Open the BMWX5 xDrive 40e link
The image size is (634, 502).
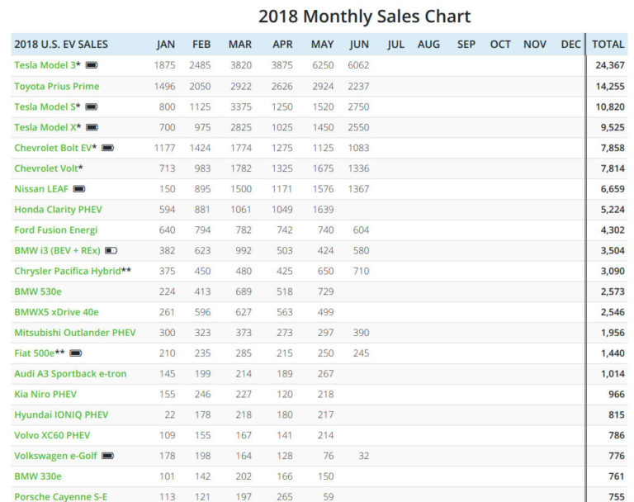coord(57,312)
